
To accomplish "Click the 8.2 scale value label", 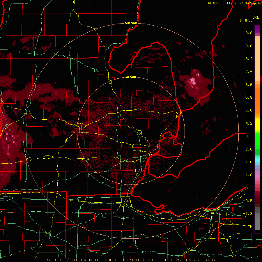I will [249, 59].
